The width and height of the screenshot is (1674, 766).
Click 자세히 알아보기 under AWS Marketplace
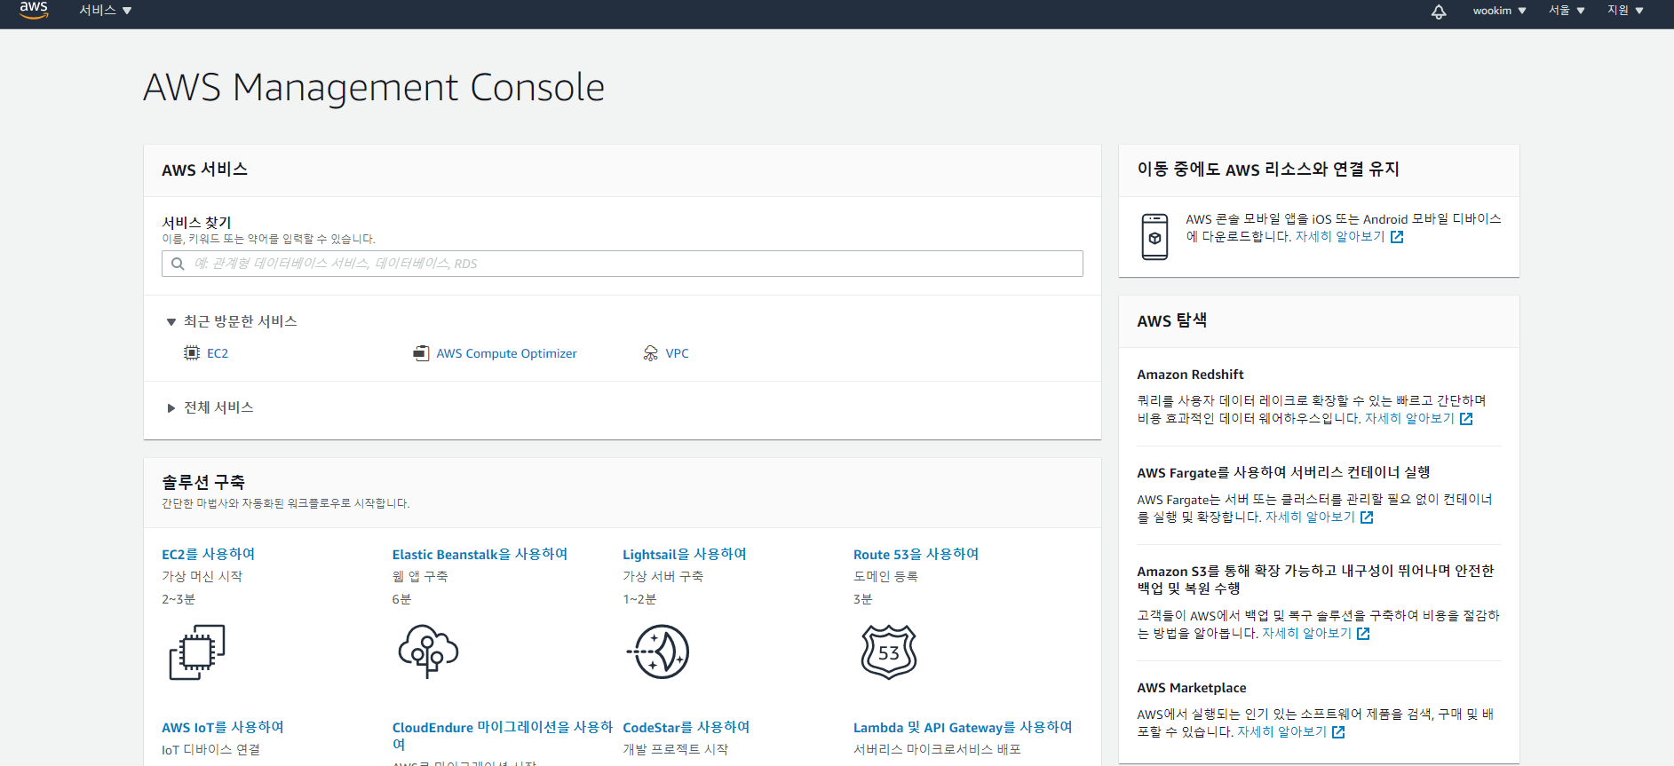(1281, 732)
